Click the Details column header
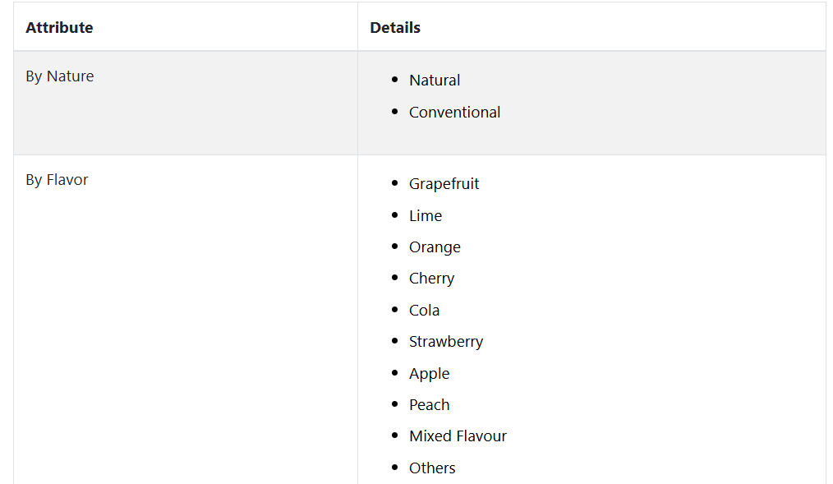 [394, 28]
